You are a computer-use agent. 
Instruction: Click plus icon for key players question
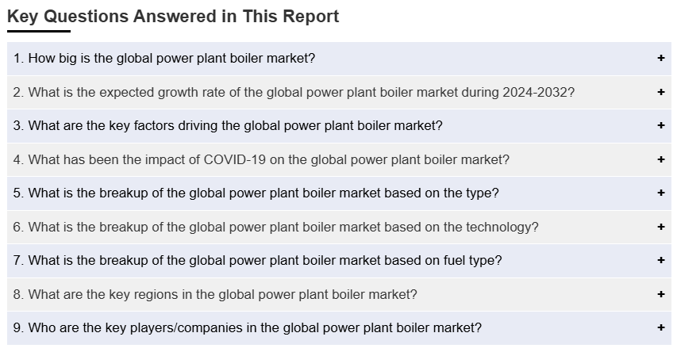pyautogui.click(x=660, y=327)
